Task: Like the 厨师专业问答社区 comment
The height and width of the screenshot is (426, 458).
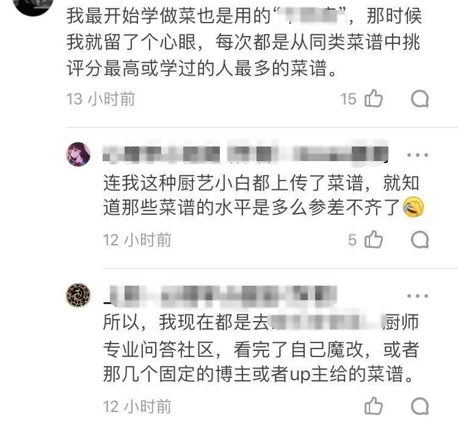Action: (374, 406)
